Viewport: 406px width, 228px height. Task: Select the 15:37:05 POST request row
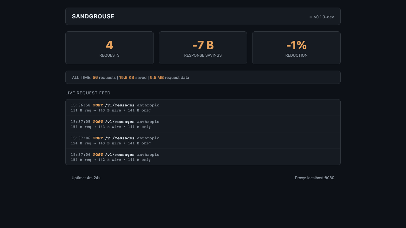(203, 124)
